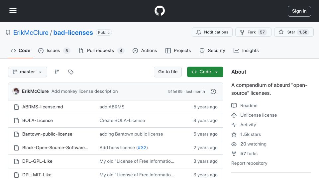This screenshot has width=319, height=179.
Task: Star the repository
Action: click(293, 32)
